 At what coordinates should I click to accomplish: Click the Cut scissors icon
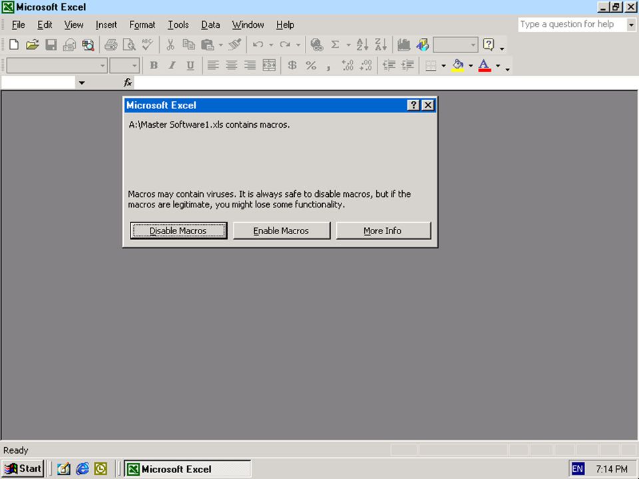pos(170,45)
